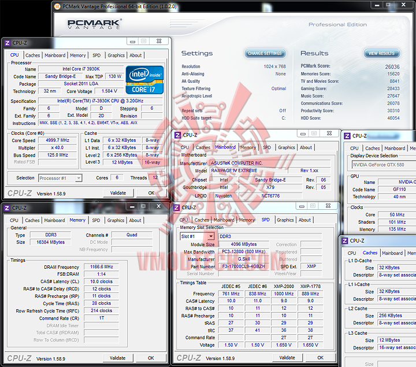Click the CPU-Z title icon of the SPD window
The height and width of the screenshot is (367, 416).
coord(176,207)
